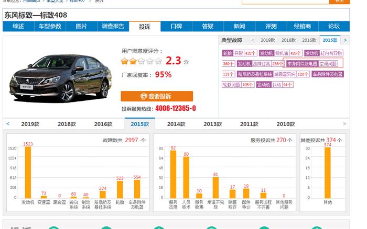Go to the 评测 tab

coord(271,26)
